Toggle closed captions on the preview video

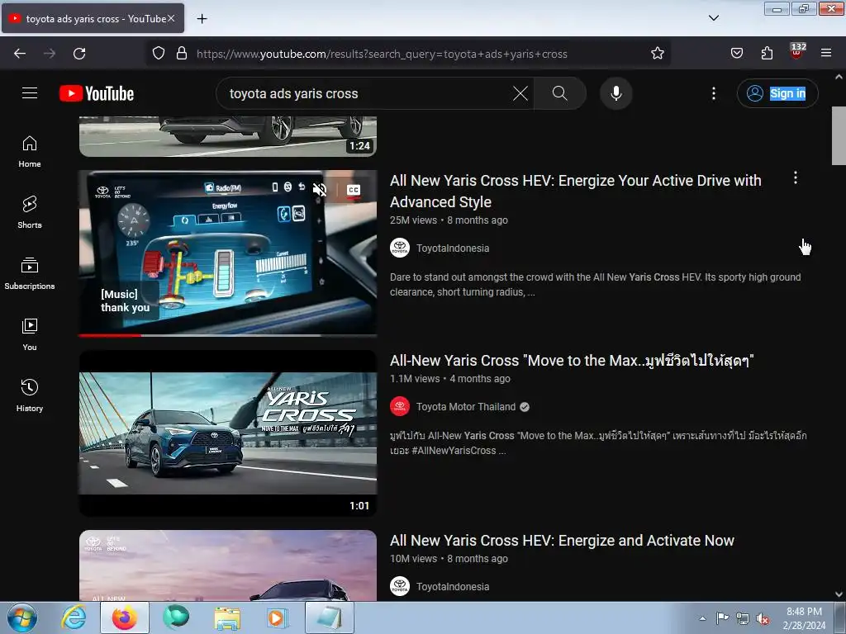(x=354, y=190)
